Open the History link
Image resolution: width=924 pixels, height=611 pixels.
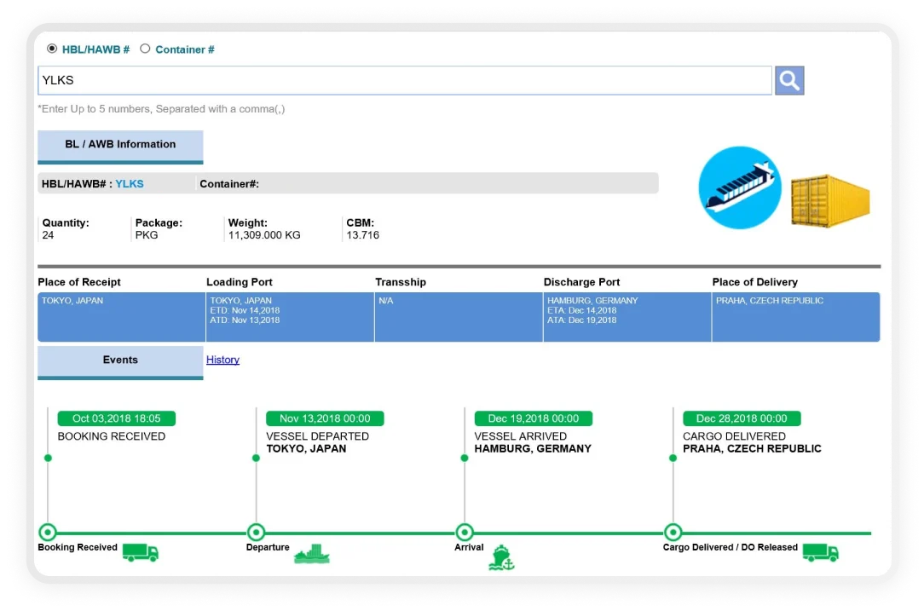tap(222, 360)
